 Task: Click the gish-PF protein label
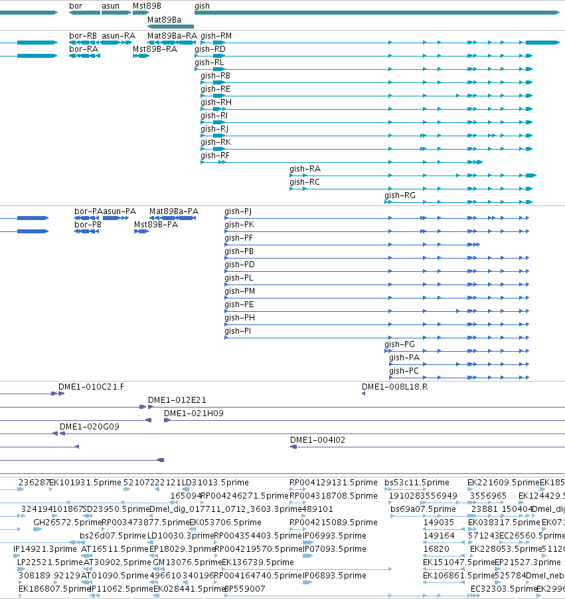(x=239, y=238)
